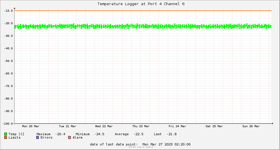Click the 'Minimum' statistic label

click(x=82, y=134)
